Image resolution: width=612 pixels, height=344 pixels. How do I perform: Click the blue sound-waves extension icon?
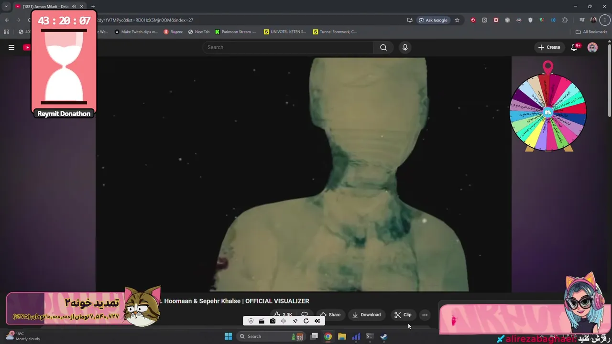[x=553, y=20]
